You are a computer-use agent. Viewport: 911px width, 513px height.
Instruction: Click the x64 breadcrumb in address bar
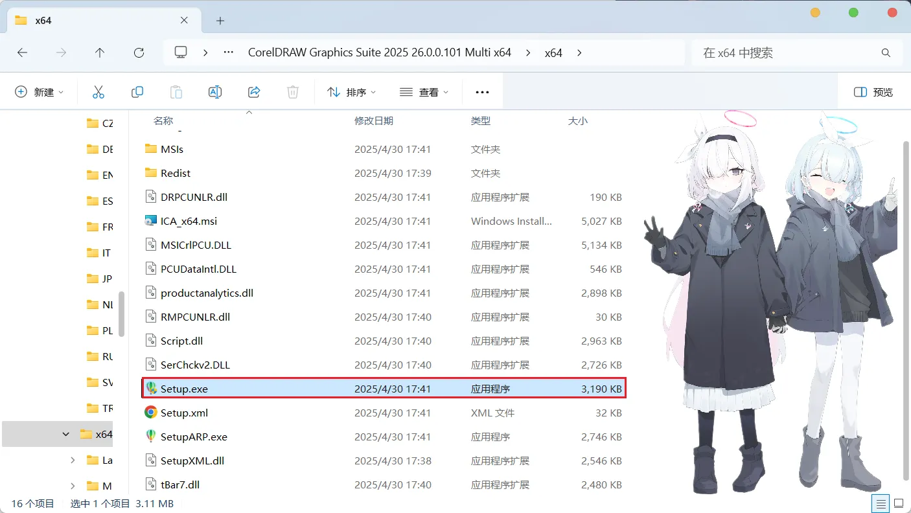click(x=553, y=52)
